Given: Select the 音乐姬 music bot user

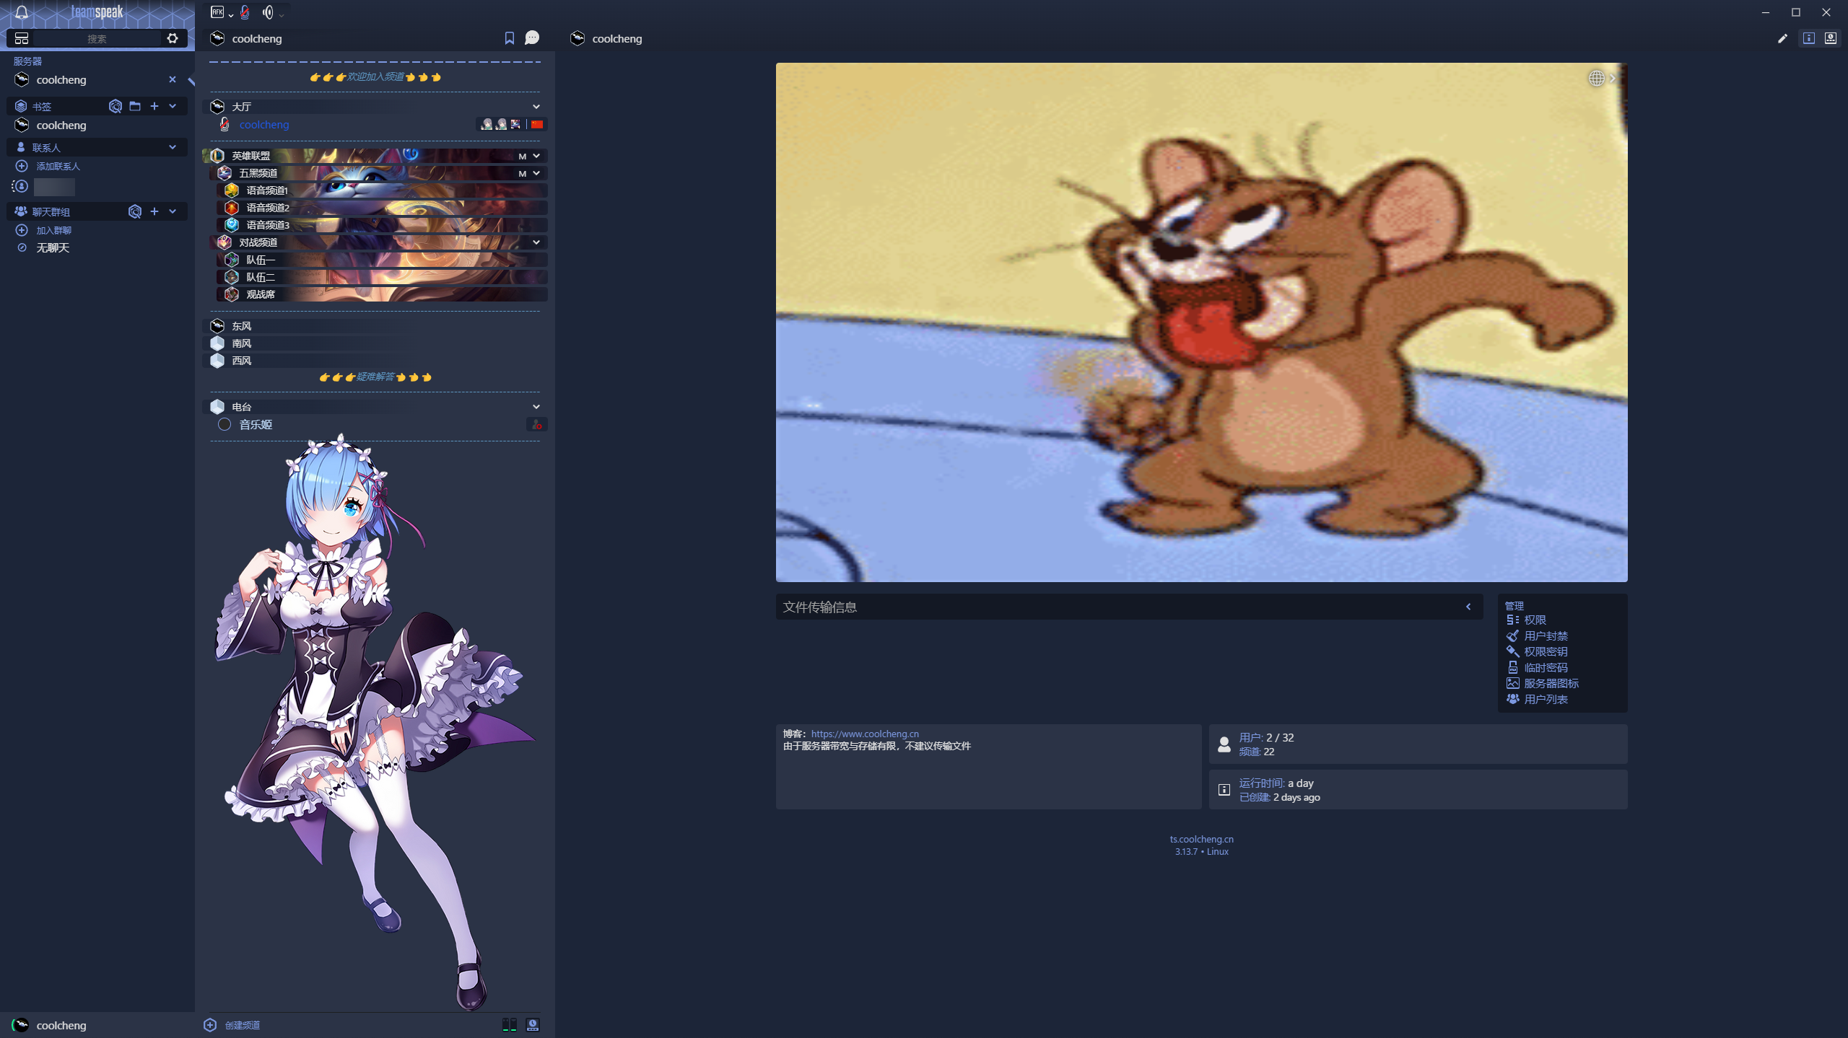Looking at the screenshot, I should click(256, 424).
